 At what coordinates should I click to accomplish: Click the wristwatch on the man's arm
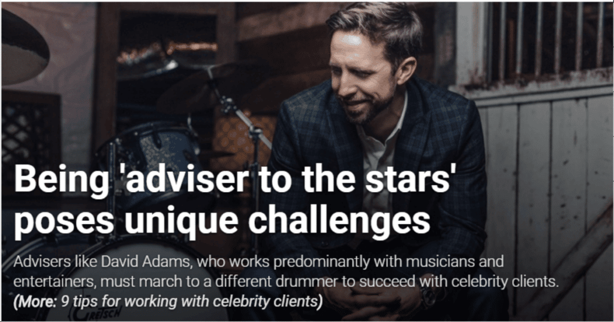pyautogui.click(x=427, y=296)
